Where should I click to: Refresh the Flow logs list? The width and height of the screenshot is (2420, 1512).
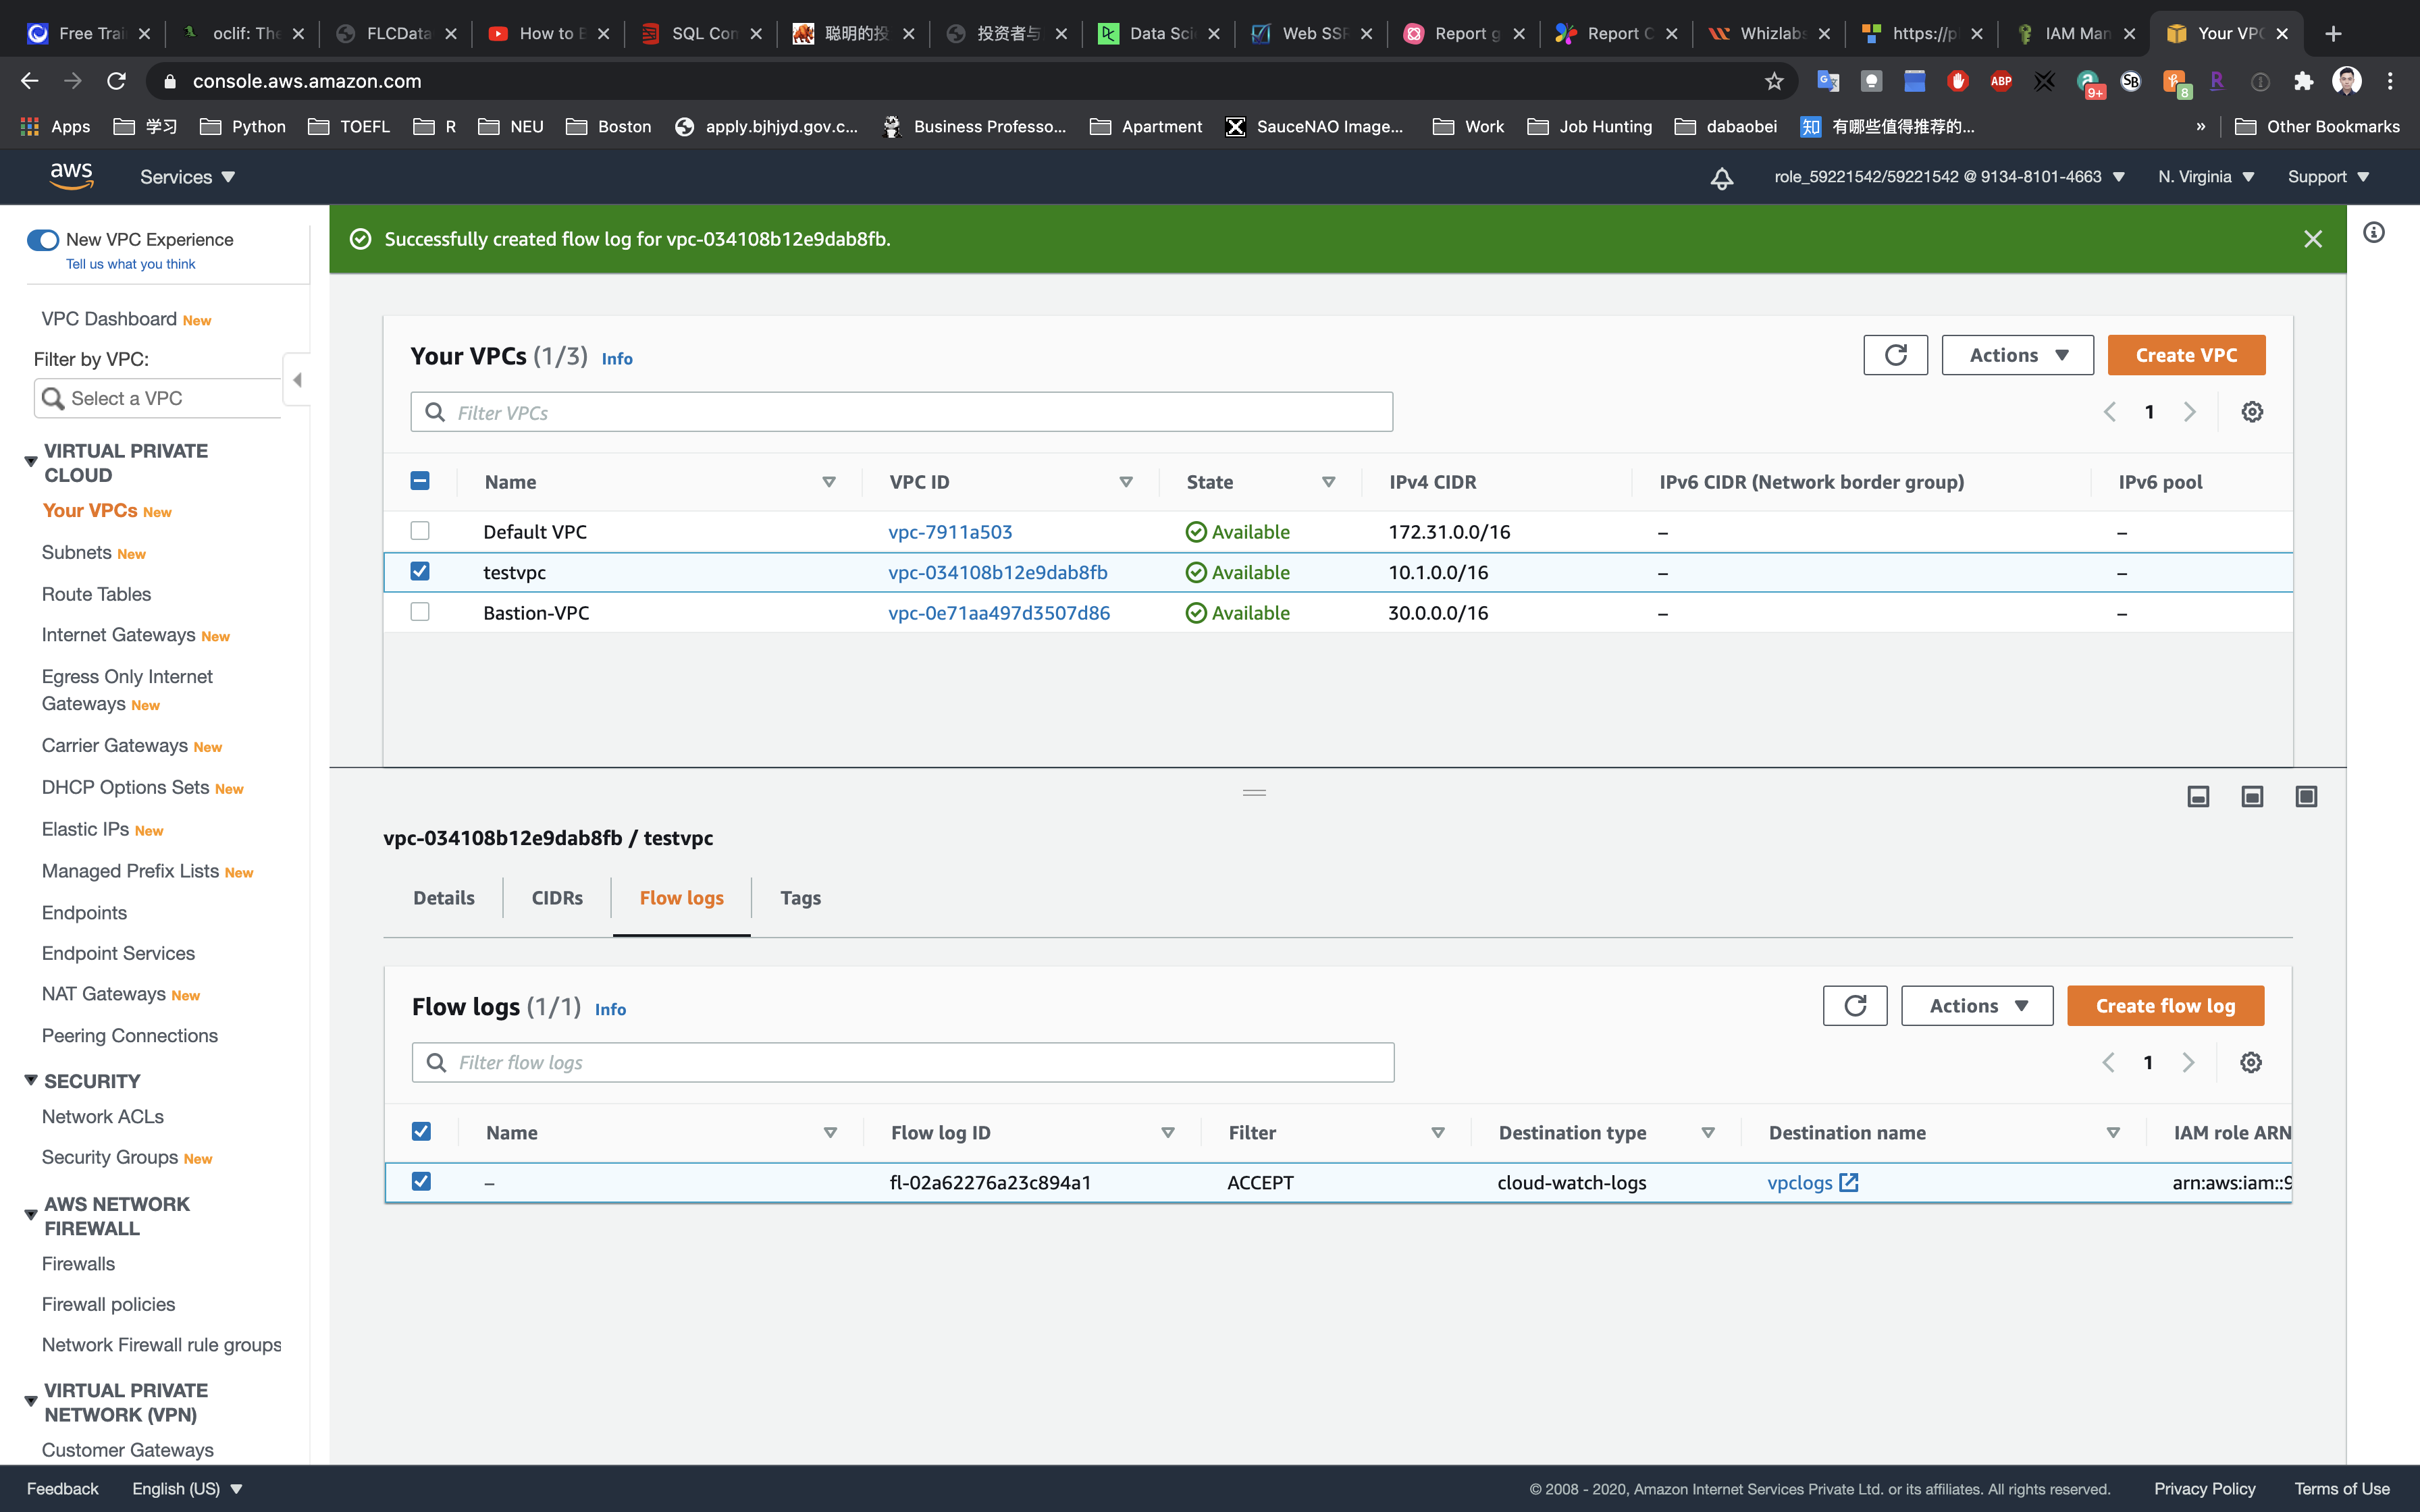pos(1854,1006)
